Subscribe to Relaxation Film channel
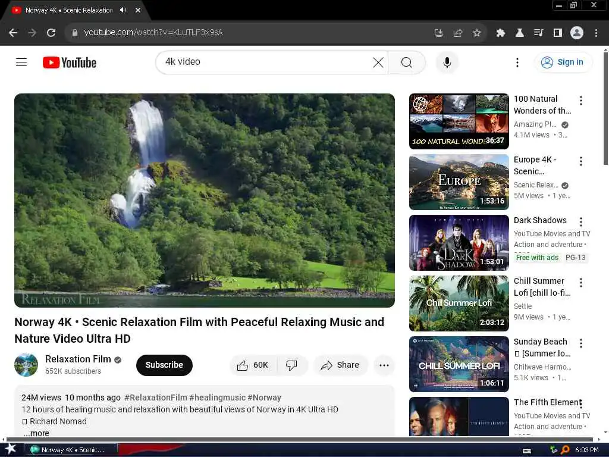The image size is (609, 457). tap(164, 365)
